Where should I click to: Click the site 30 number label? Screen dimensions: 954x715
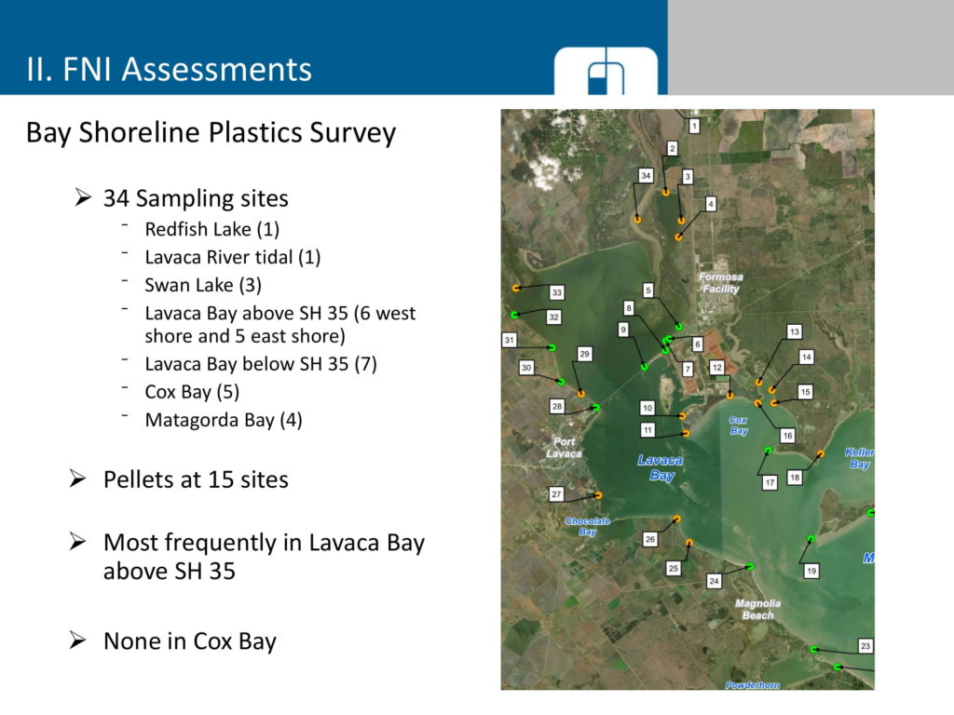526,368
